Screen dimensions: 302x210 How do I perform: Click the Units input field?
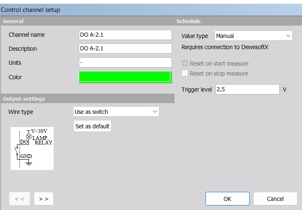[x=125, y=63]
